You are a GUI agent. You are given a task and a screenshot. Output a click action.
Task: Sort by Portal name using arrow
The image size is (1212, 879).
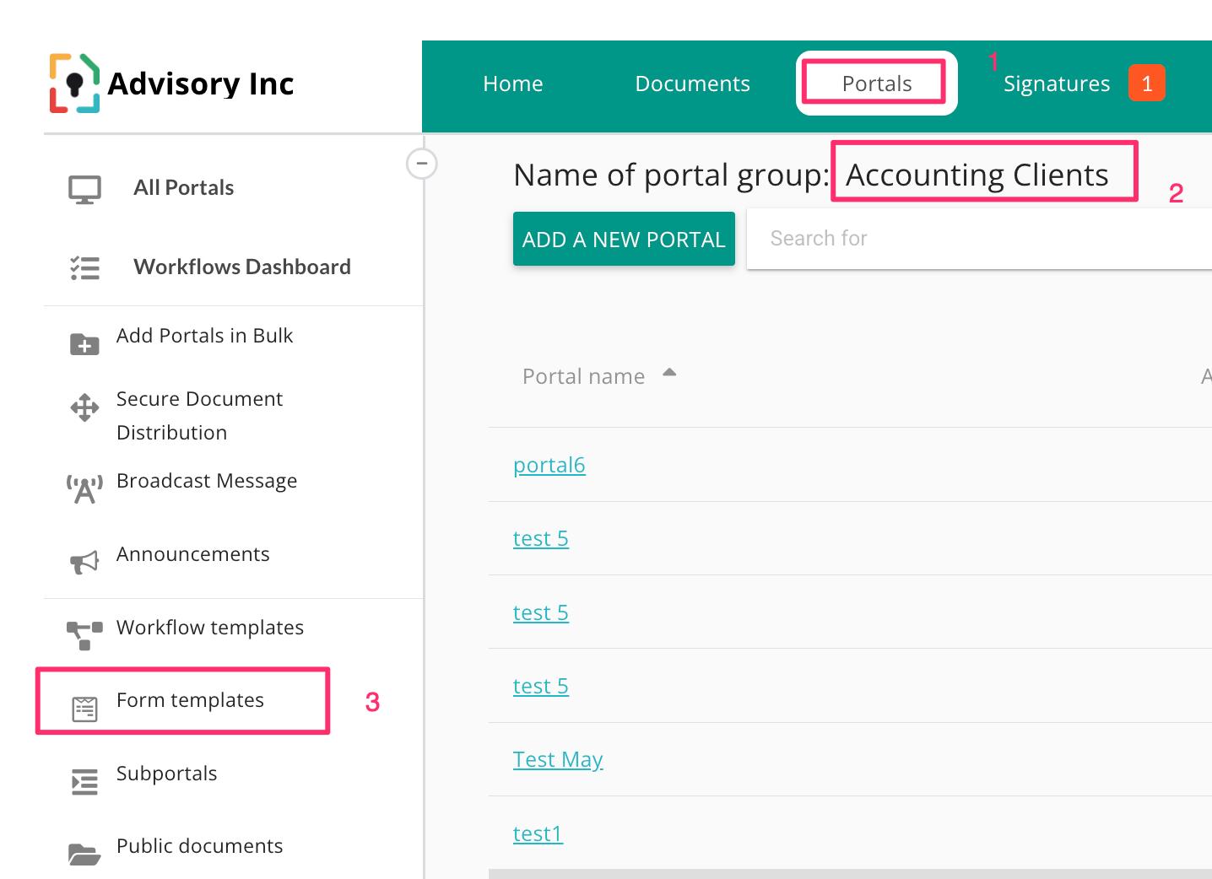tap(669, 372)
